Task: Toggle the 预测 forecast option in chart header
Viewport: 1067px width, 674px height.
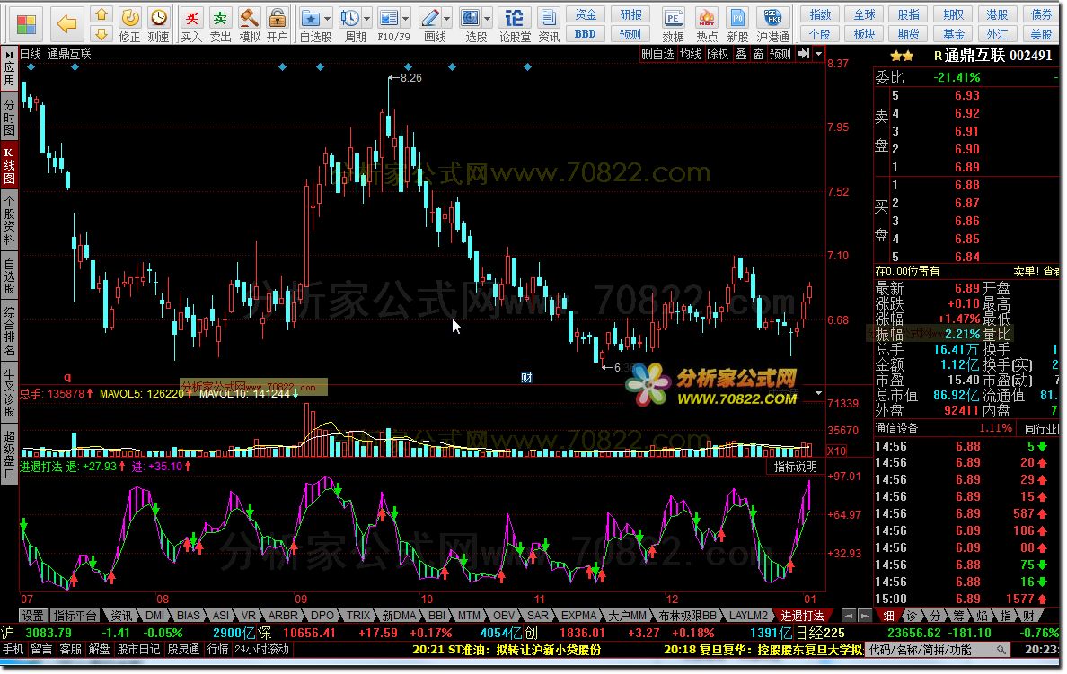Action: coord(780,54)
